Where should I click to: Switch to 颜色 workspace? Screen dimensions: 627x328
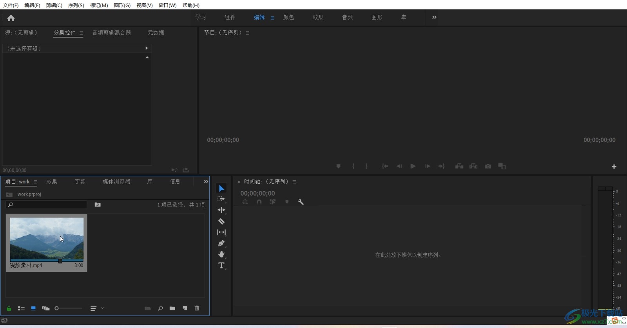(289, 17)
